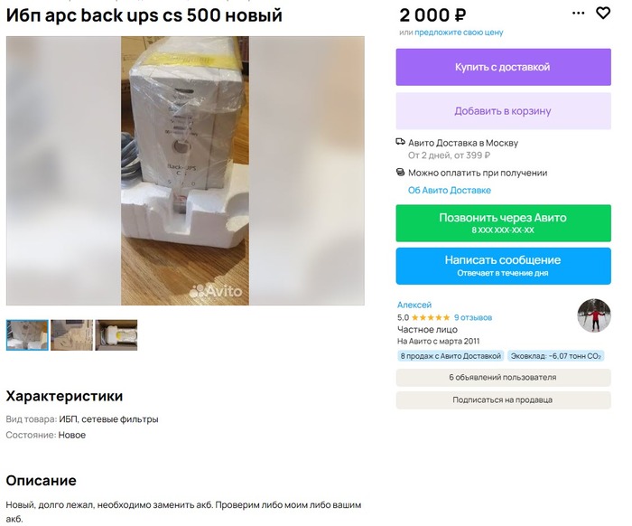The width and height of the screenshot is (632, 526).
Task: Open the main UPS product photo
Action: tap(185, 171)
